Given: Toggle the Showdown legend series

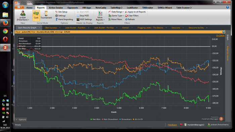Looking at the screenshot, I should [x=126, y=119].
